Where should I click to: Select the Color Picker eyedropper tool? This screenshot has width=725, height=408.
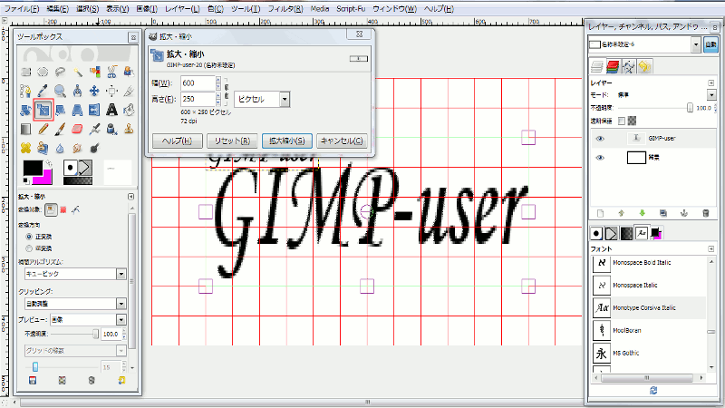[43, 91]
